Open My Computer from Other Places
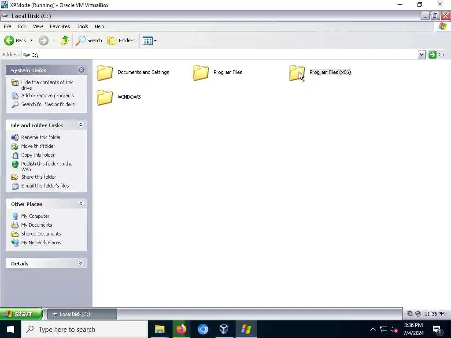 pos(35,216)
